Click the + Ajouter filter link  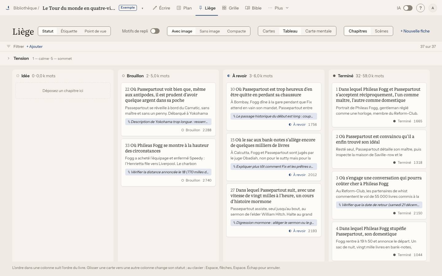(x=34, y=46)
